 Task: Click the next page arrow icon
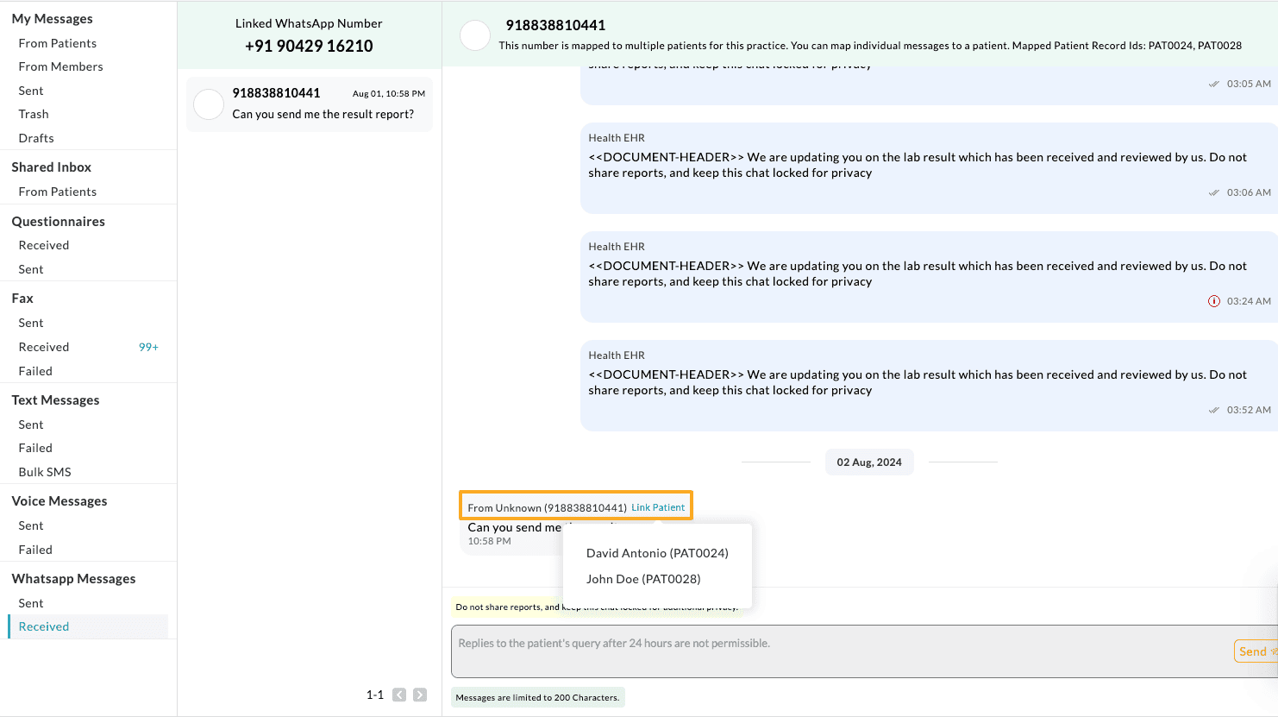point(420,695)
